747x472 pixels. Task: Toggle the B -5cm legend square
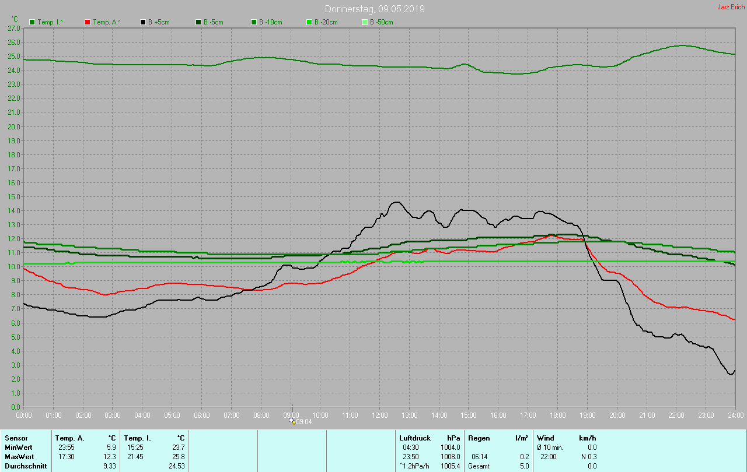(x=198, y=22)
